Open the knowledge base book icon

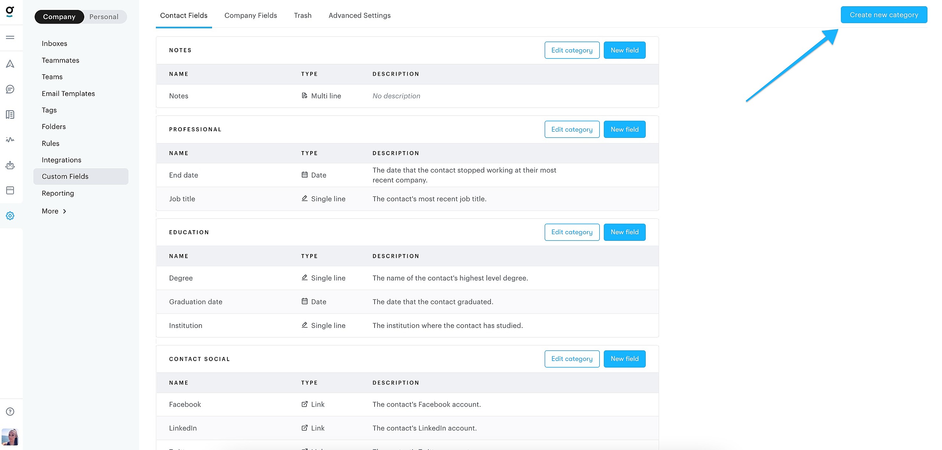[x=10, y=115]
